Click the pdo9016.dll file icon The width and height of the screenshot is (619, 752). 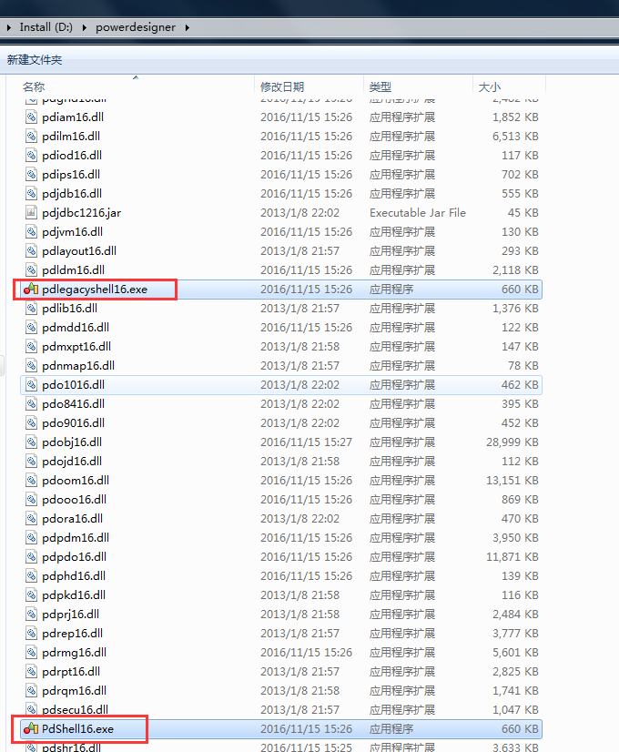pos(31,423)
